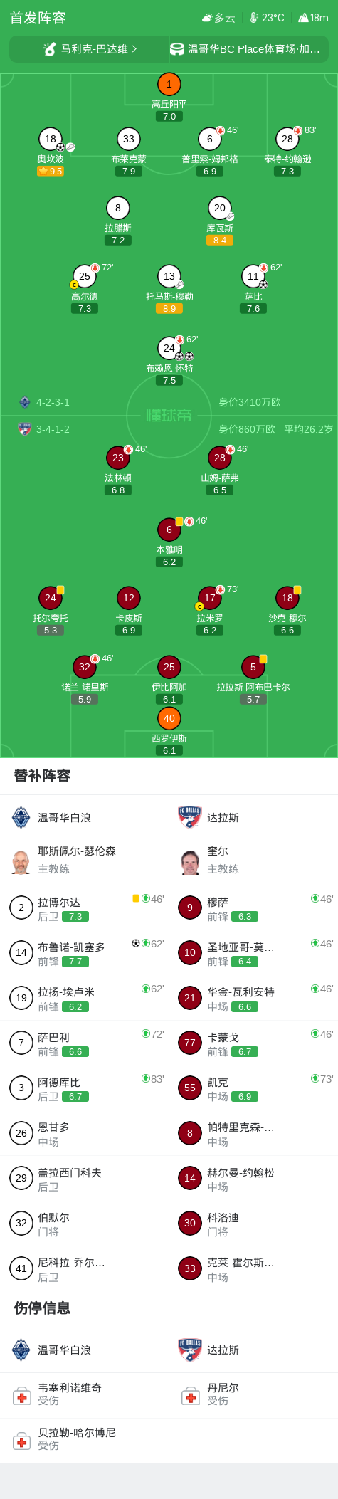Tap the 4-2-3-1 formation label
The height and width of the screenshot is (1499, 338).
[x=53, y=402]
